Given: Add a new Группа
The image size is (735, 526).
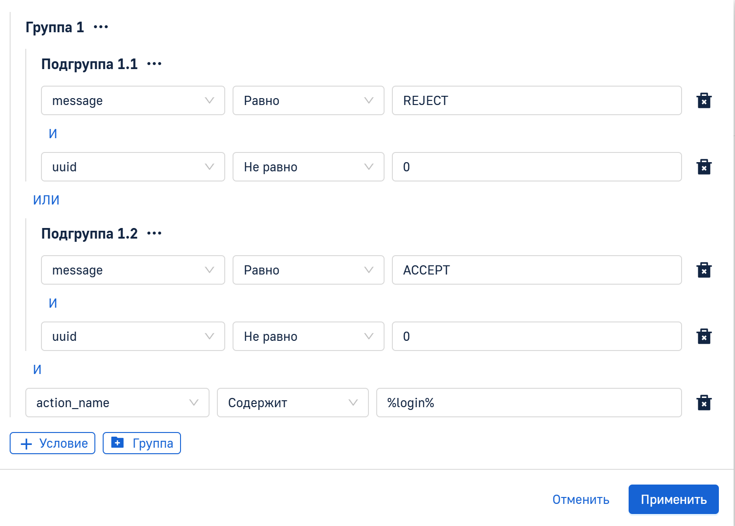Looking at the screenshot, I should [142, 443].
